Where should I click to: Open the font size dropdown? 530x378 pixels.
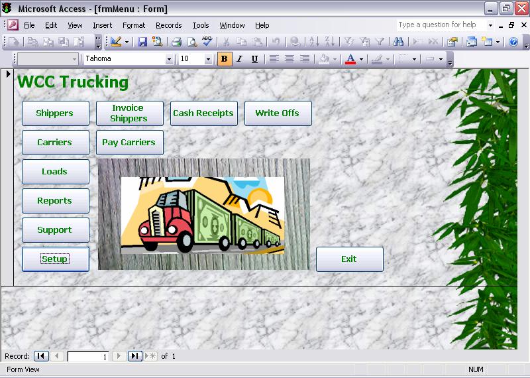(x=207, y=59)
